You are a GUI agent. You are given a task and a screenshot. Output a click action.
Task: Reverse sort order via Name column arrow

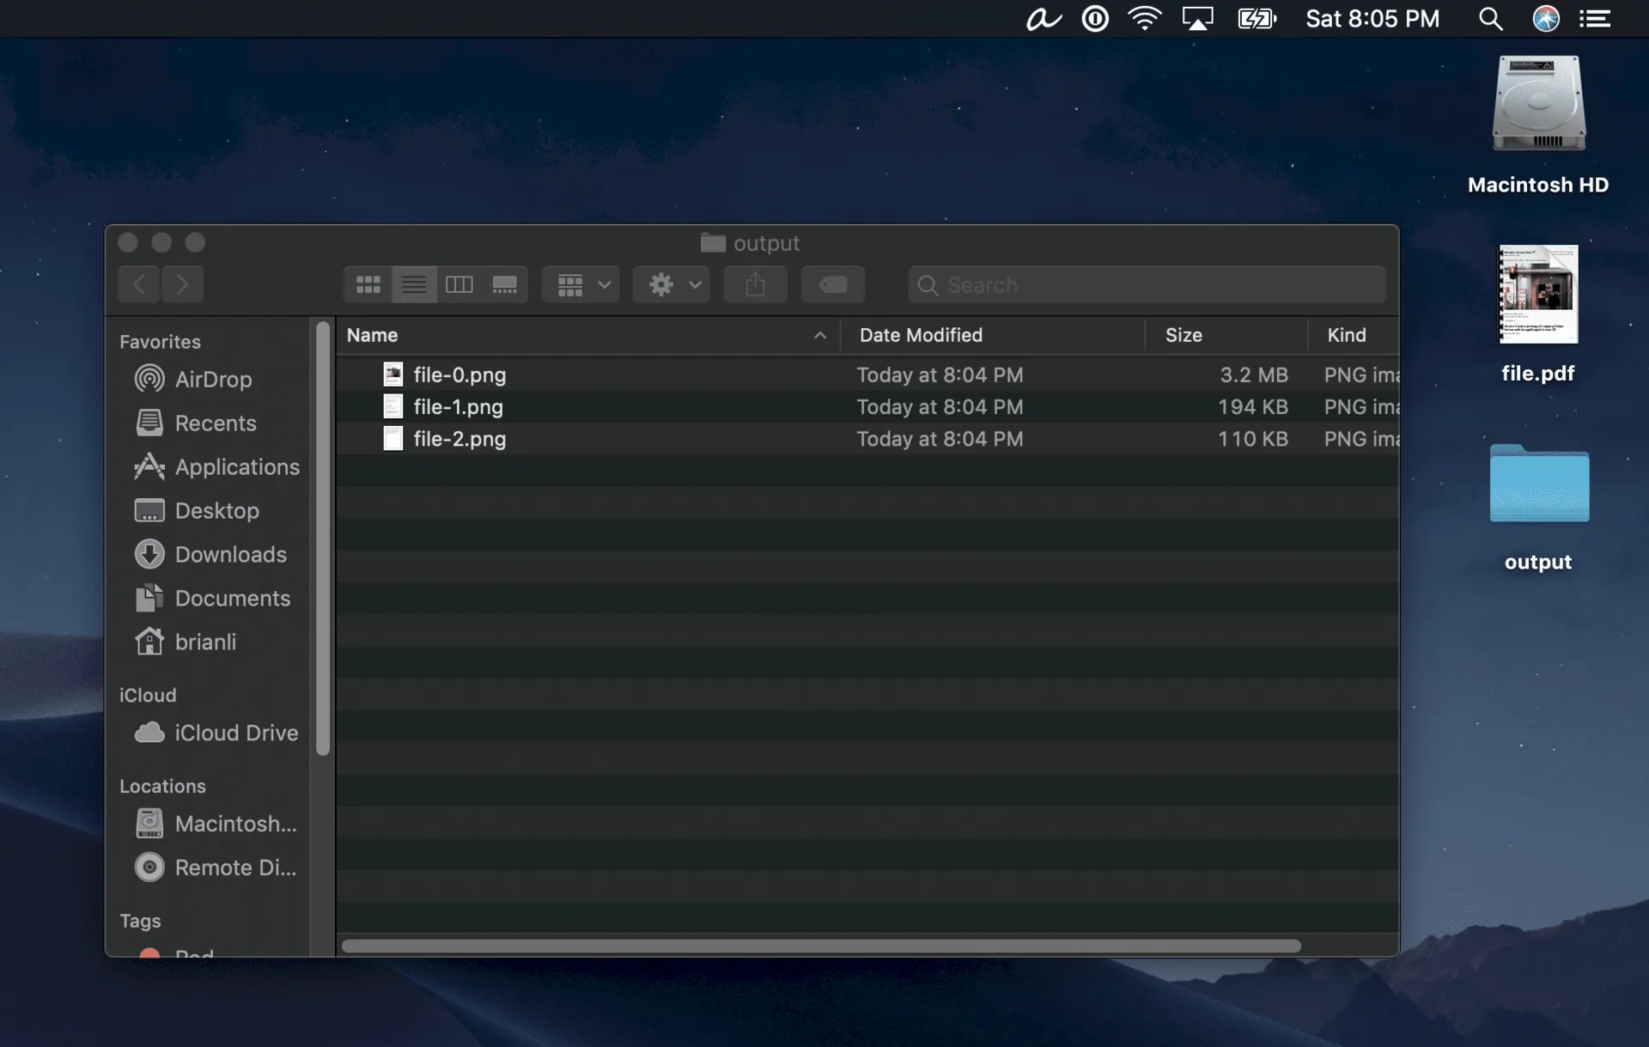[819, 335]
